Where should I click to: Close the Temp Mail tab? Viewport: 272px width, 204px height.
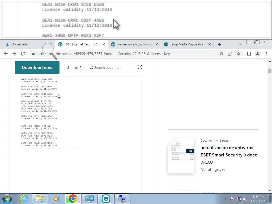(210, 44)
